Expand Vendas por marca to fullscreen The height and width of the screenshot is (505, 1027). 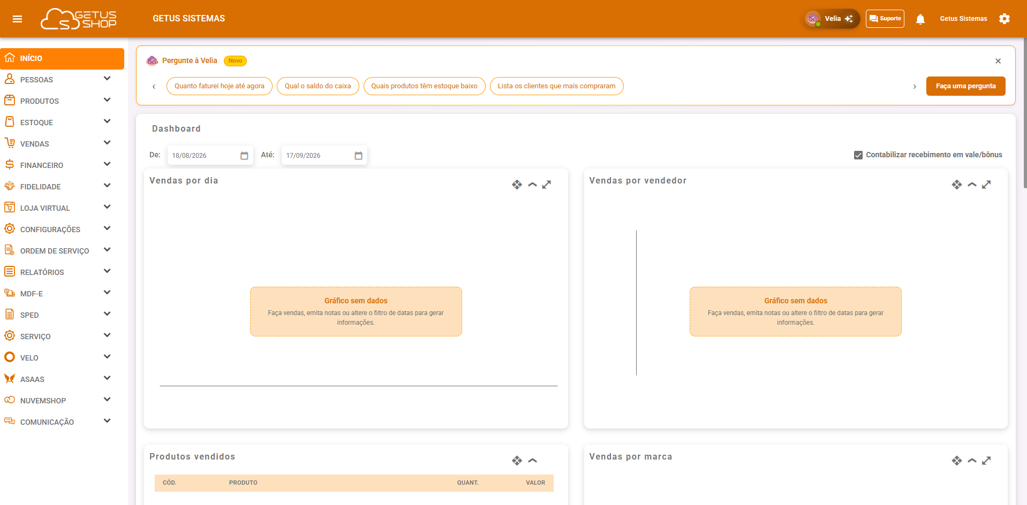(x=986, y=461)
